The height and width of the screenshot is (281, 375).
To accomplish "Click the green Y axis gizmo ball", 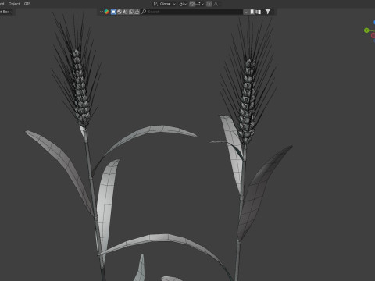I will click(366, 30).
